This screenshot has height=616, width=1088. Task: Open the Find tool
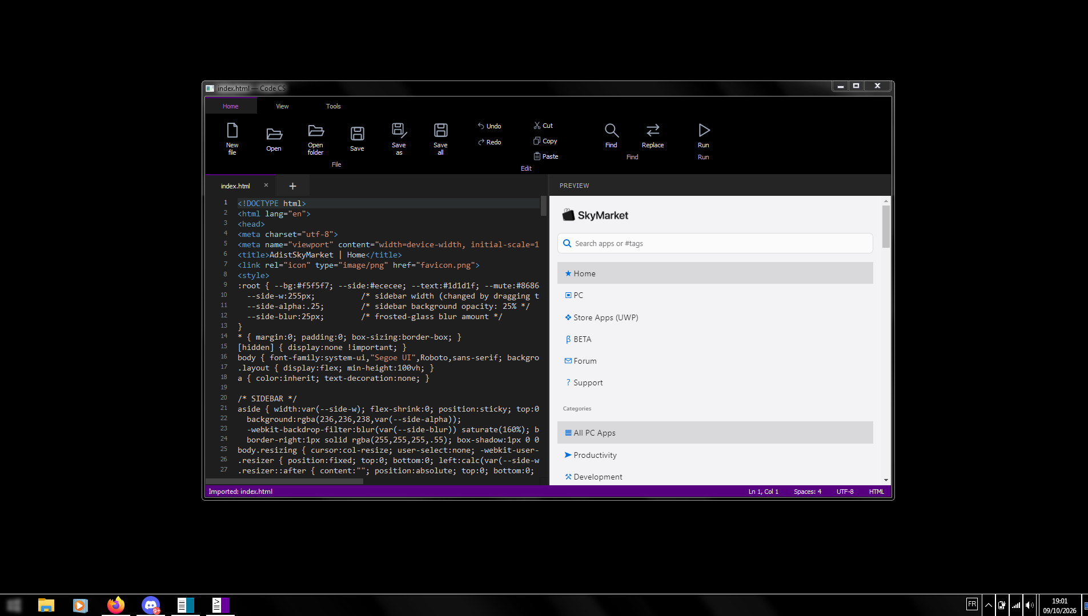coord(611,136)
